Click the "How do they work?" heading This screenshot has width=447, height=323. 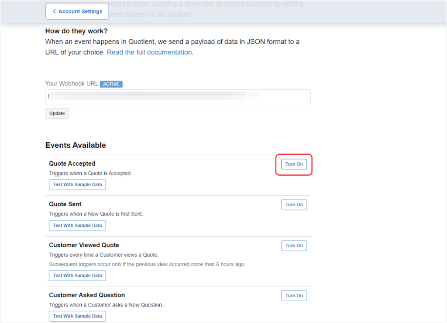(76, 31)
